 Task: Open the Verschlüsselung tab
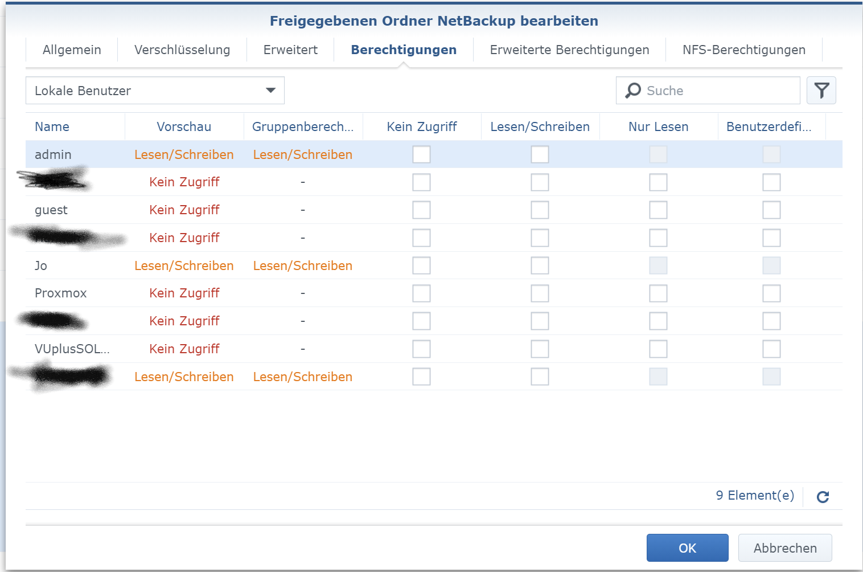click(182, 50)
